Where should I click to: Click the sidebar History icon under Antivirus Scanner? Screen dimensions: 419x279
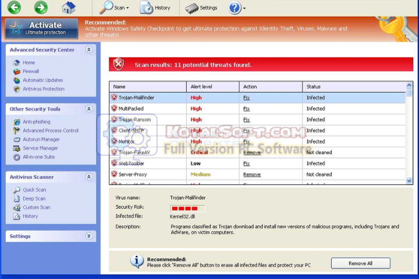[16, 216]
